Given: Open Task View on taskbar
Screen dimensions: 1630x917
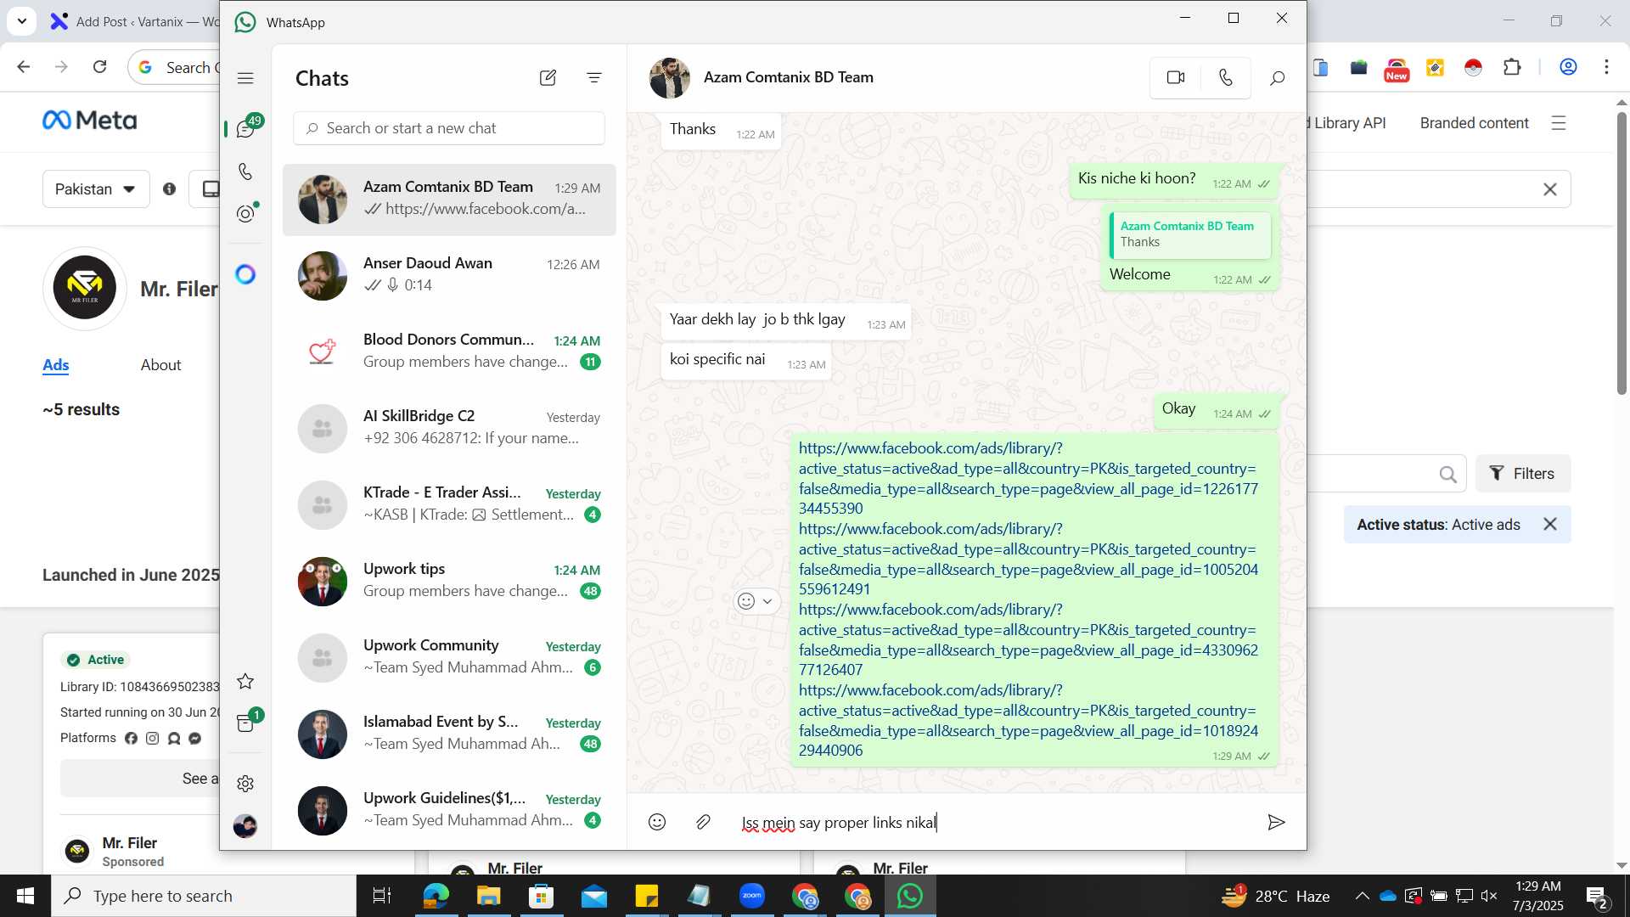Looking at the screenshot, I should pos(382,896).
